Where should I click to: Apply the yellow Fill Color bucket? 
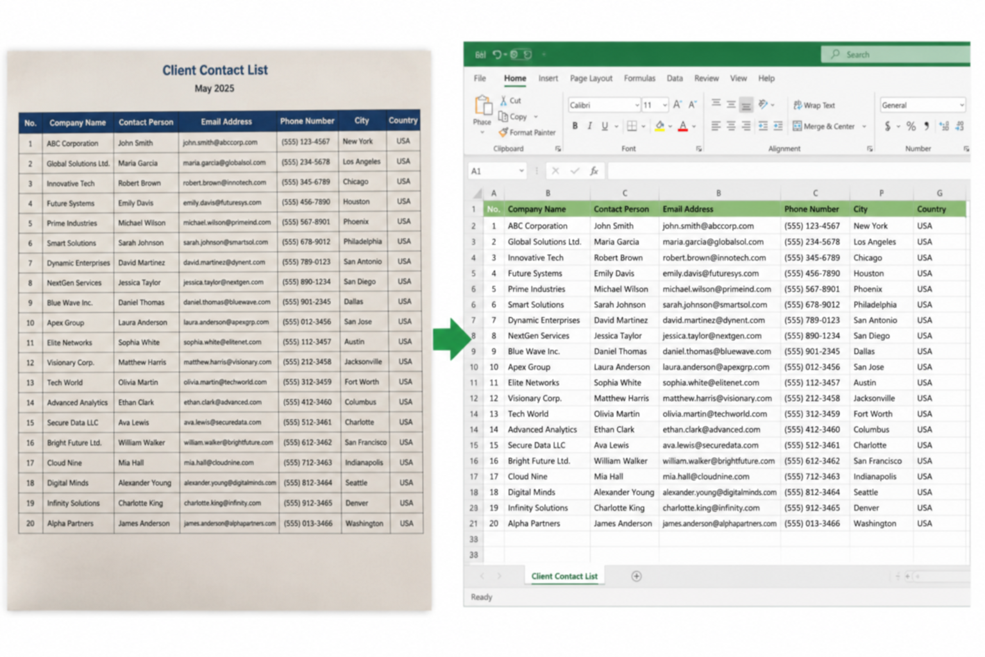click(x=660, y=126)
